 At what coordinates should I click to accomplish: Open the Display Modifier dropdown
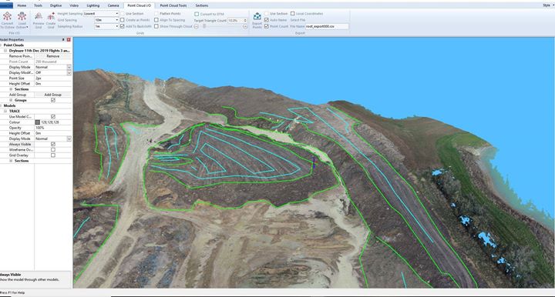(69, 73)
